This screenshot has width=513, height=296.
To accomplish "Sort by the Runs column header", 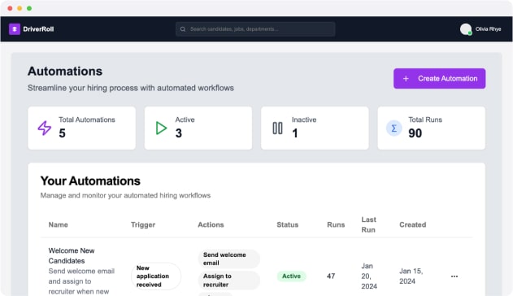I will pyautogui.click(x=336, y=224).
